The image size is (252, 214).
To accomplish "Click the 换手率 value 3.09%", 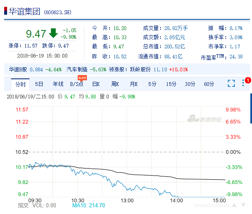I will [236, 38].
